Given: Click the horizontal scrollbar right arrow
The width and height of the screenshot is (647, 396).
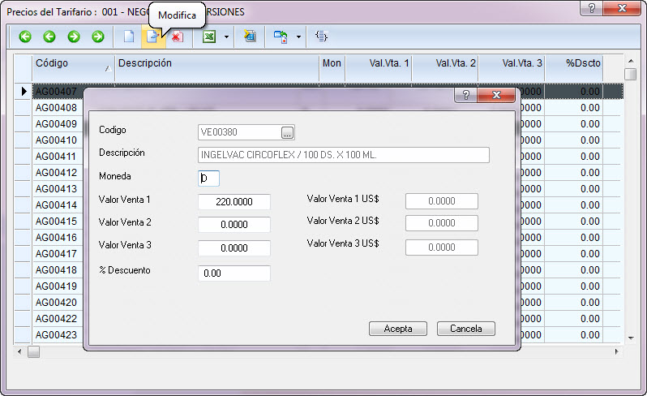Looking at the screenshot, I should click(x=616, y=352).
